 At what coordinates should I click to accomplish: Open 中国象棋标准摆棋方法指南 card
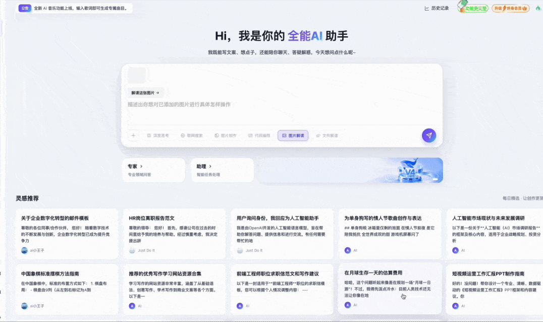pyautogui.click(x=67, y=289)
